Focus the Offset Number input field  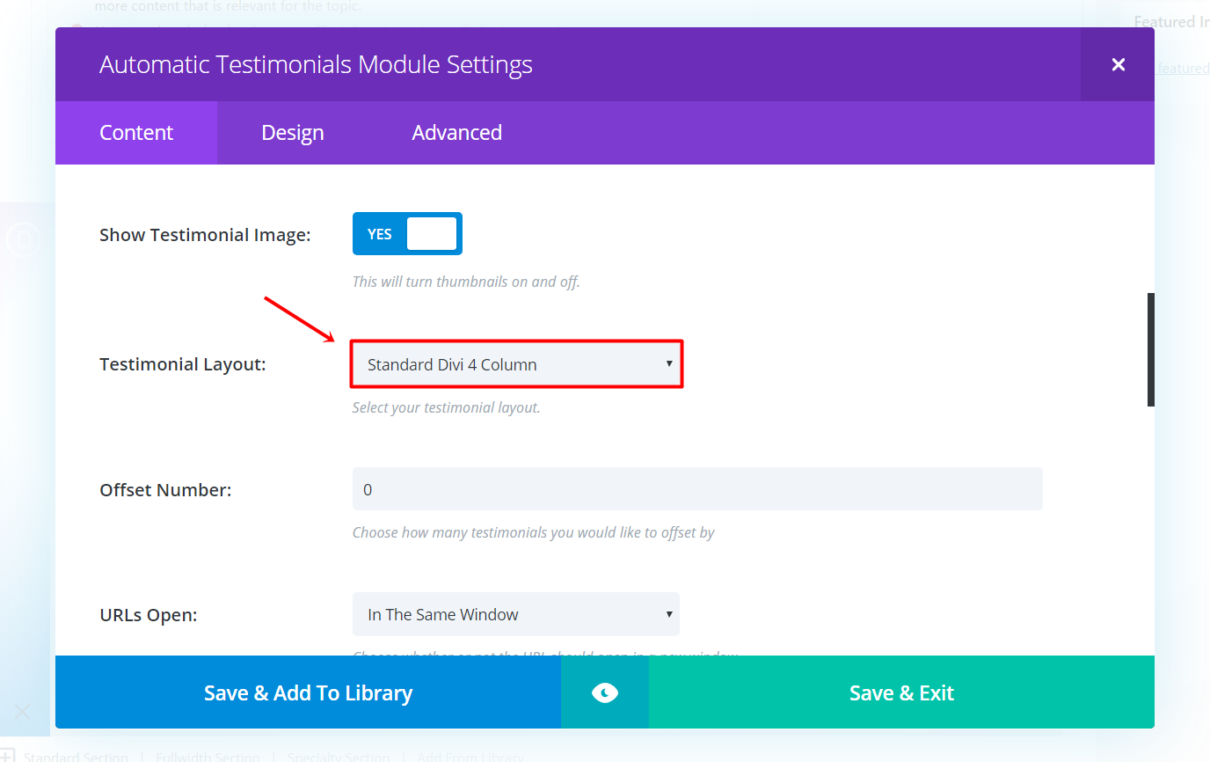[697, 489]
